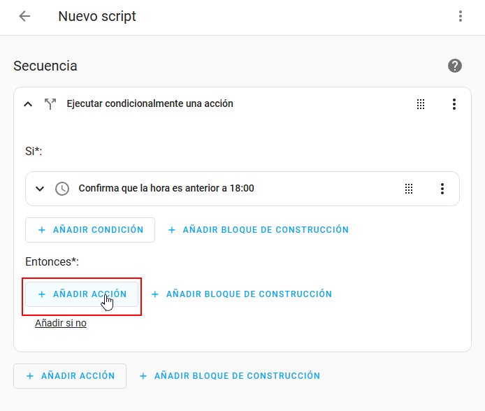Image resolution: width=485 pixels, height=411 pixels.
Task: Click the drag handle of the conditional action
Action: [x=421, y=104]
